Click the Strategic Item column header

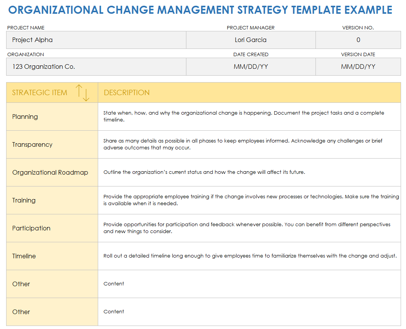coord(40,93)
